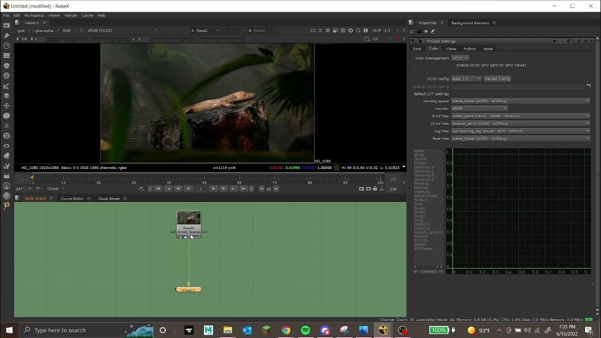This screenshot has width=601, height=338.
Task: Open the Render menu
Action: [71, 15]
